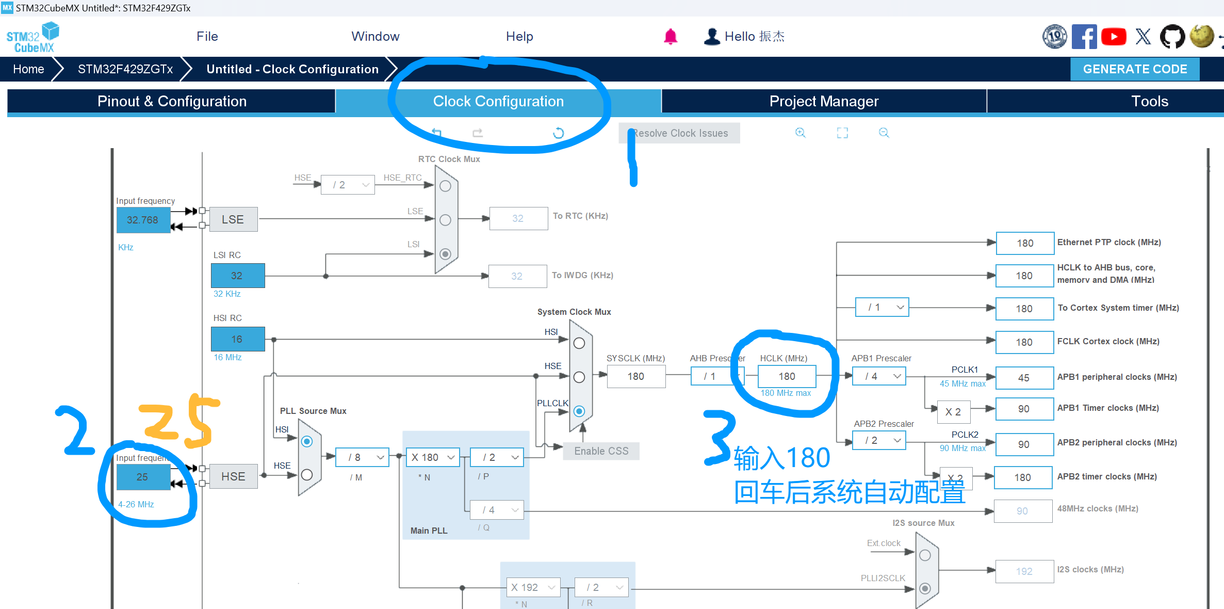Select LSE in RTC Clock Mux
Image resolution: width=1224 pixels, height=609 pixels.
click(445, 220)
